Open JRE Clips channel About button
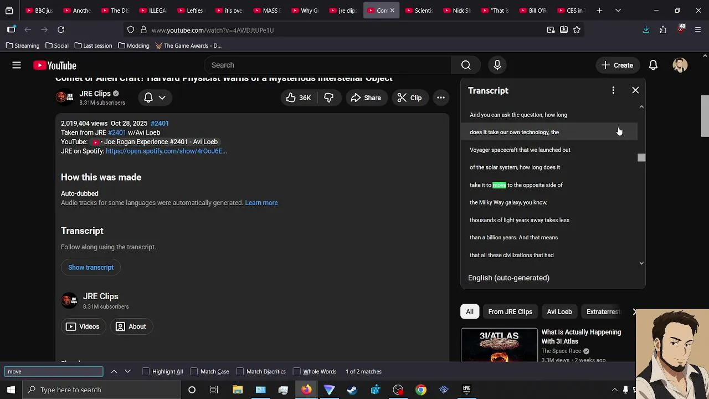The height and width of the screenshot is (399, 709). [131, 326]
